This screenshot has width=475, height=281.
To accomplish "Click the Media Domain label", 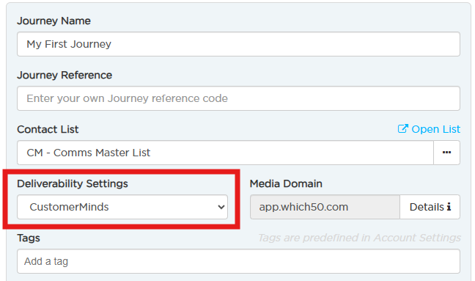I will 286,183.
